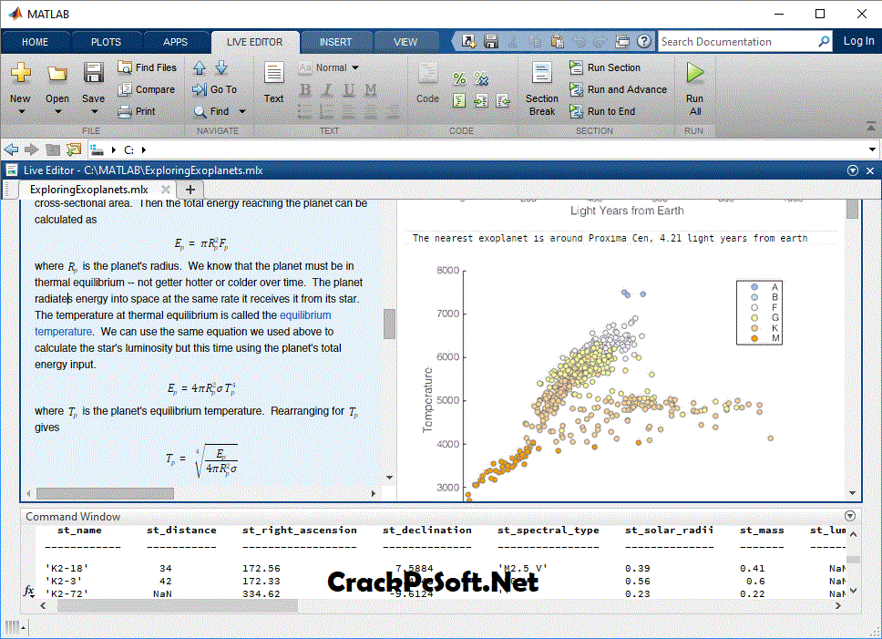Switch to the PLOTS tab

coord(106,42)
